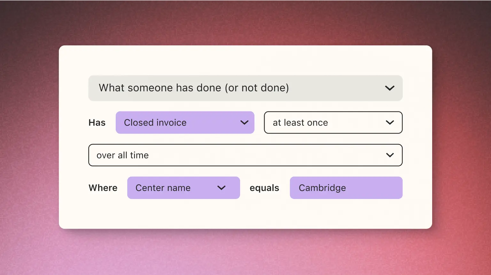Click the chevron on 'Center name'
Screen dimensions: 491x275
click(x=222, y=188)
